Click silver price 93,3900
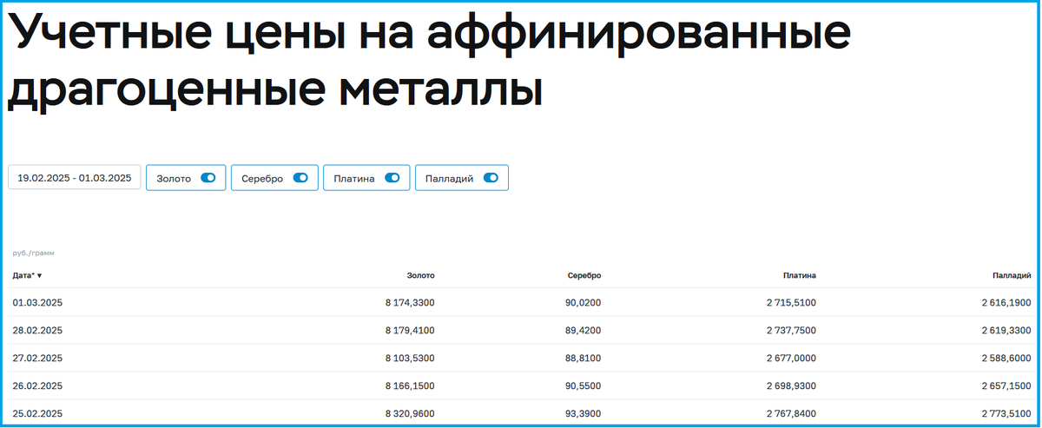 tap(583, 413)
